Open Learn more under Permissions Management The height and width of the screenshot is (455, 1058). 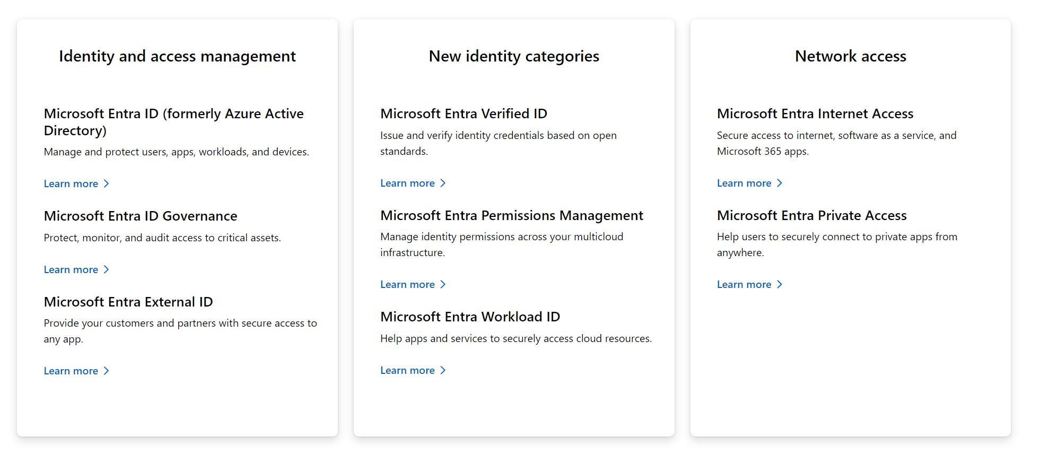point(413,284)
